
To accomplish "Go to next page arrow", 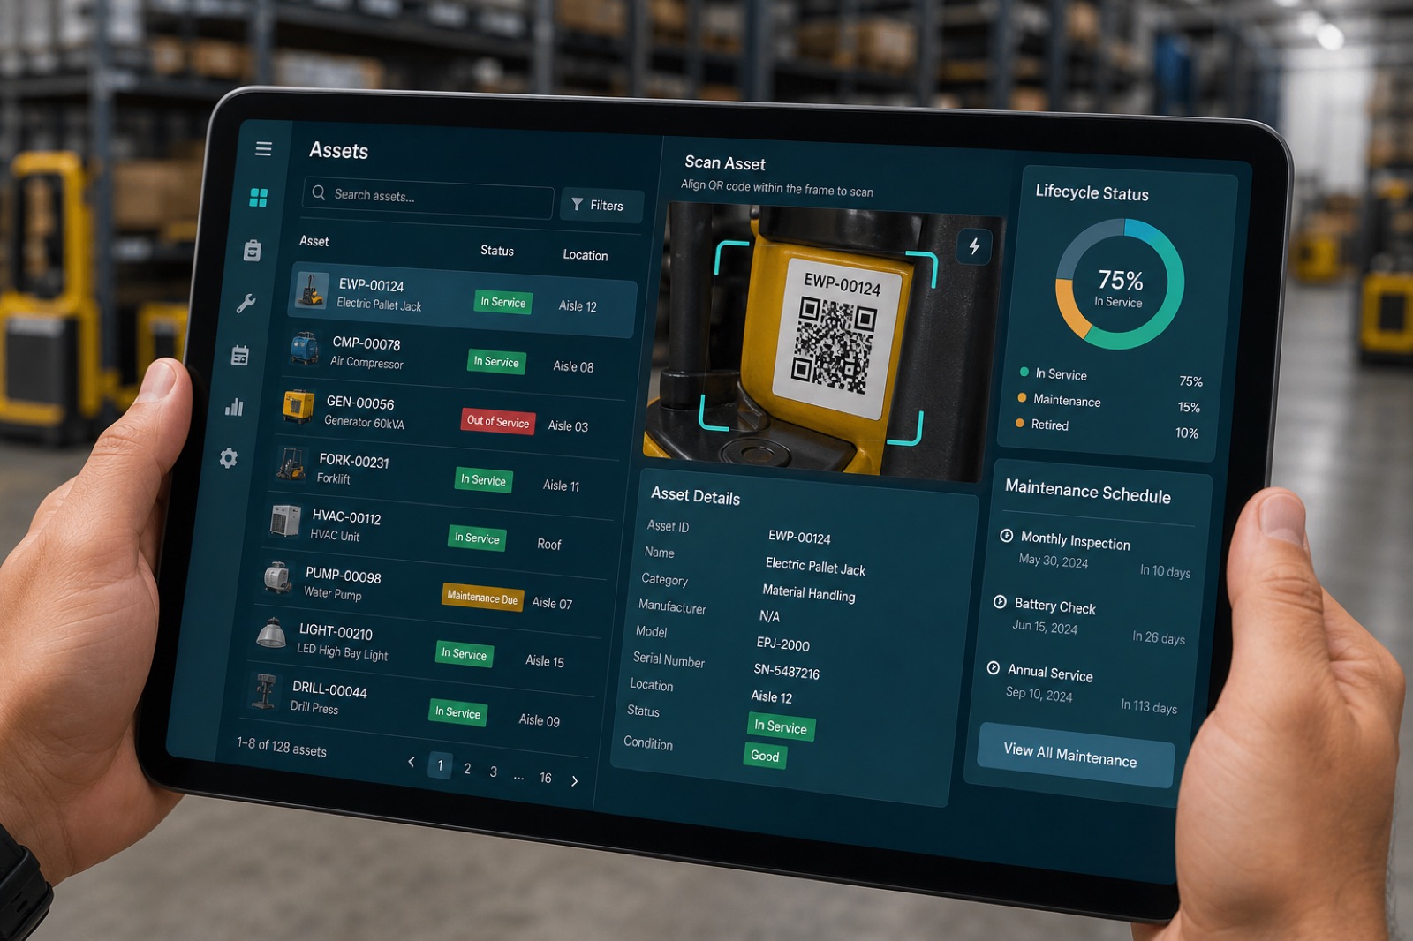I will click(575, 780).
